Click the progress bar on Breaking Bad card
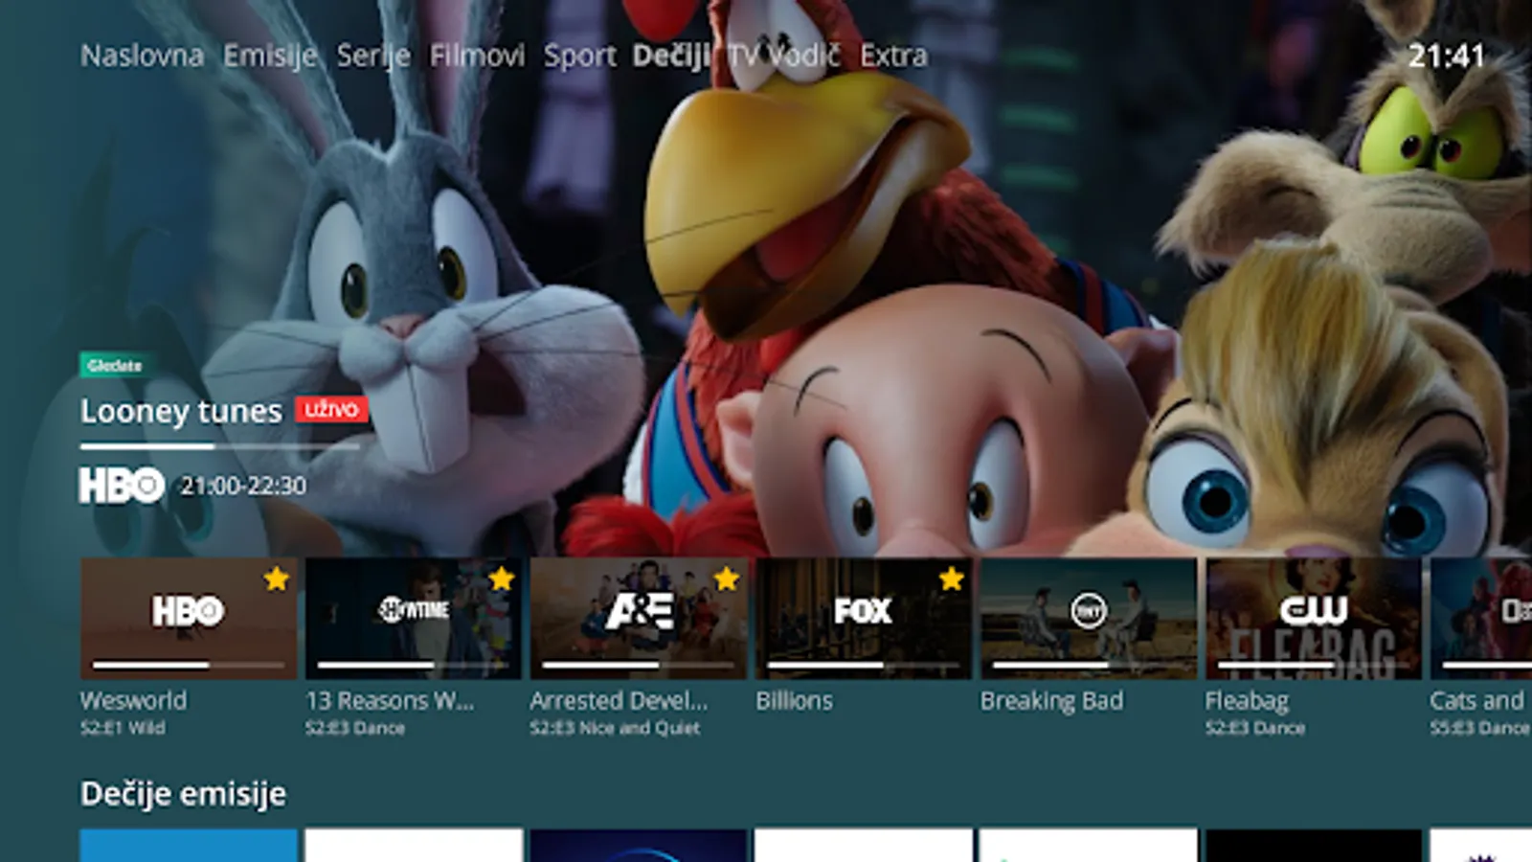The height and width of the screenshot is (862, 1532). (x=1088, y=665)
